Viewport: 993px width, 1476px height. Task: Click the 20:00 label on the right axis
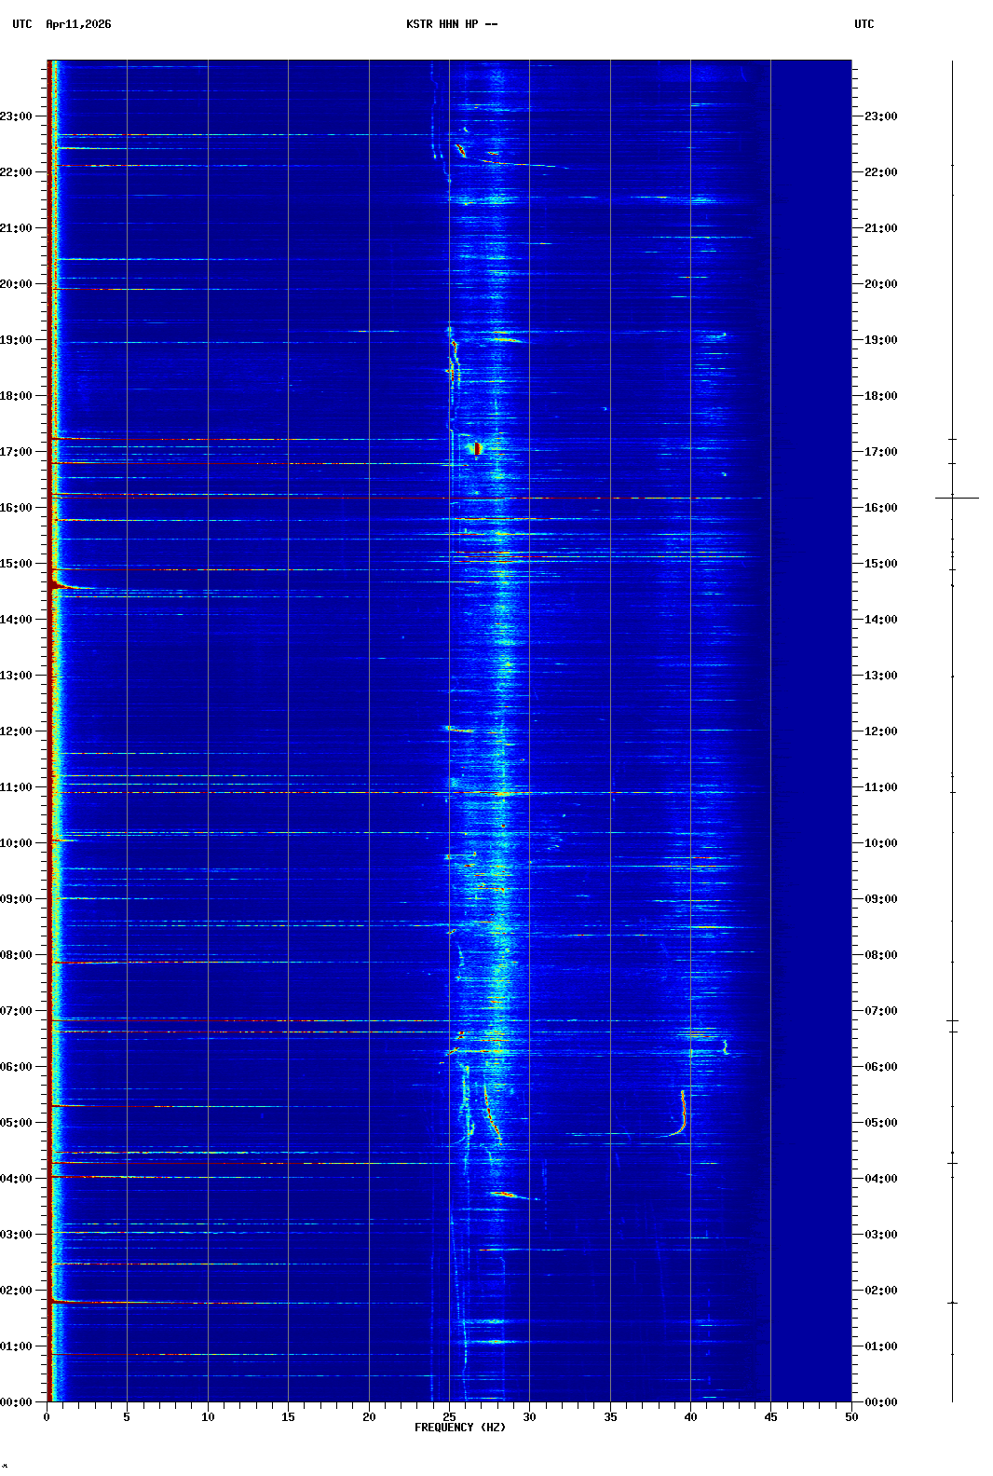coord(880,284)
